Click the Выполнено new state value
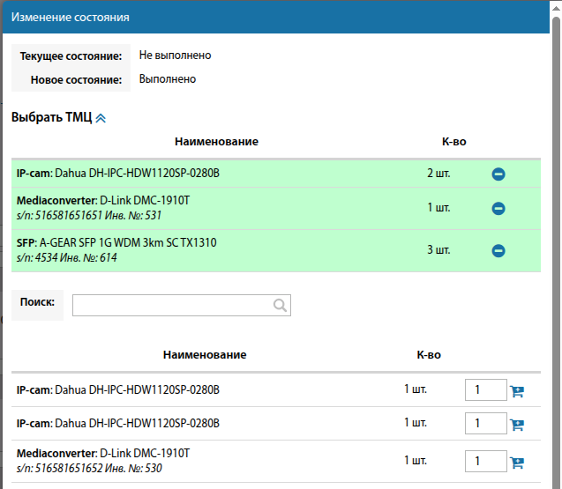This screenshot has width=562, height=489. coord(168,79)
